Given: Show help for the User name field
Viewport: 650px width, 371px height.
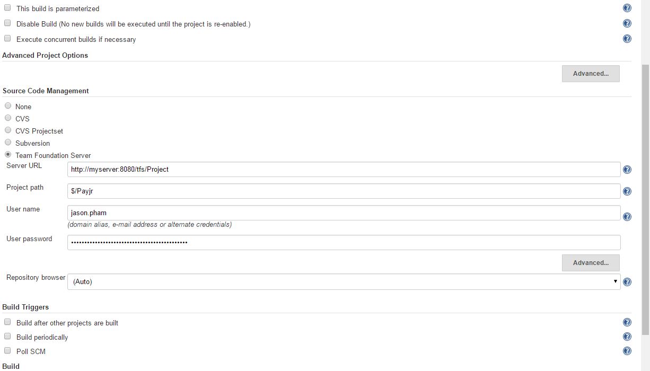Looking at the screenshot, I should click(627, 216).
